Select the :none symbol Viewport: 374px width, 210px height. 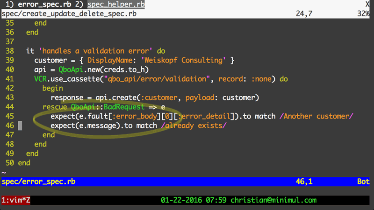261,79
